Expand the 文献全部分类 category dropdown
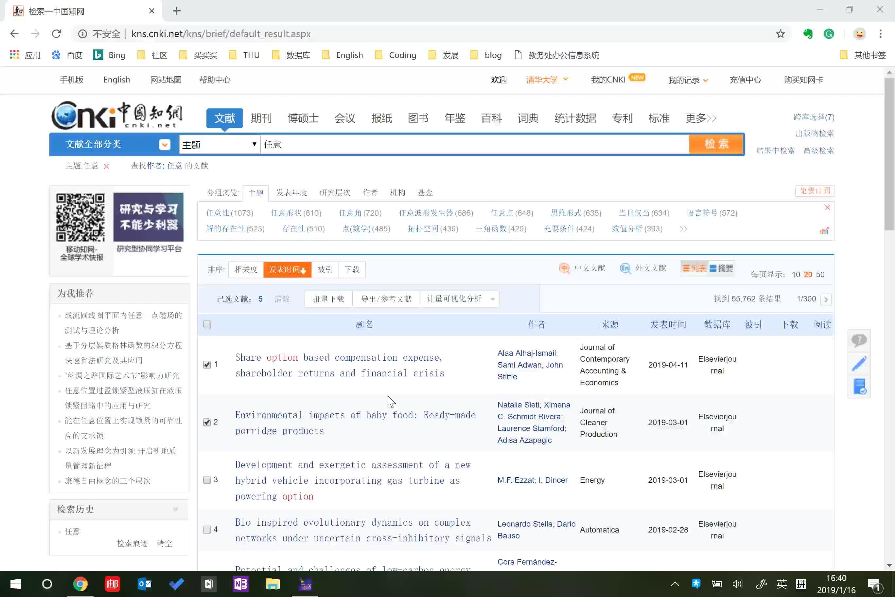The image size is (895, 597). coord(165,144)
